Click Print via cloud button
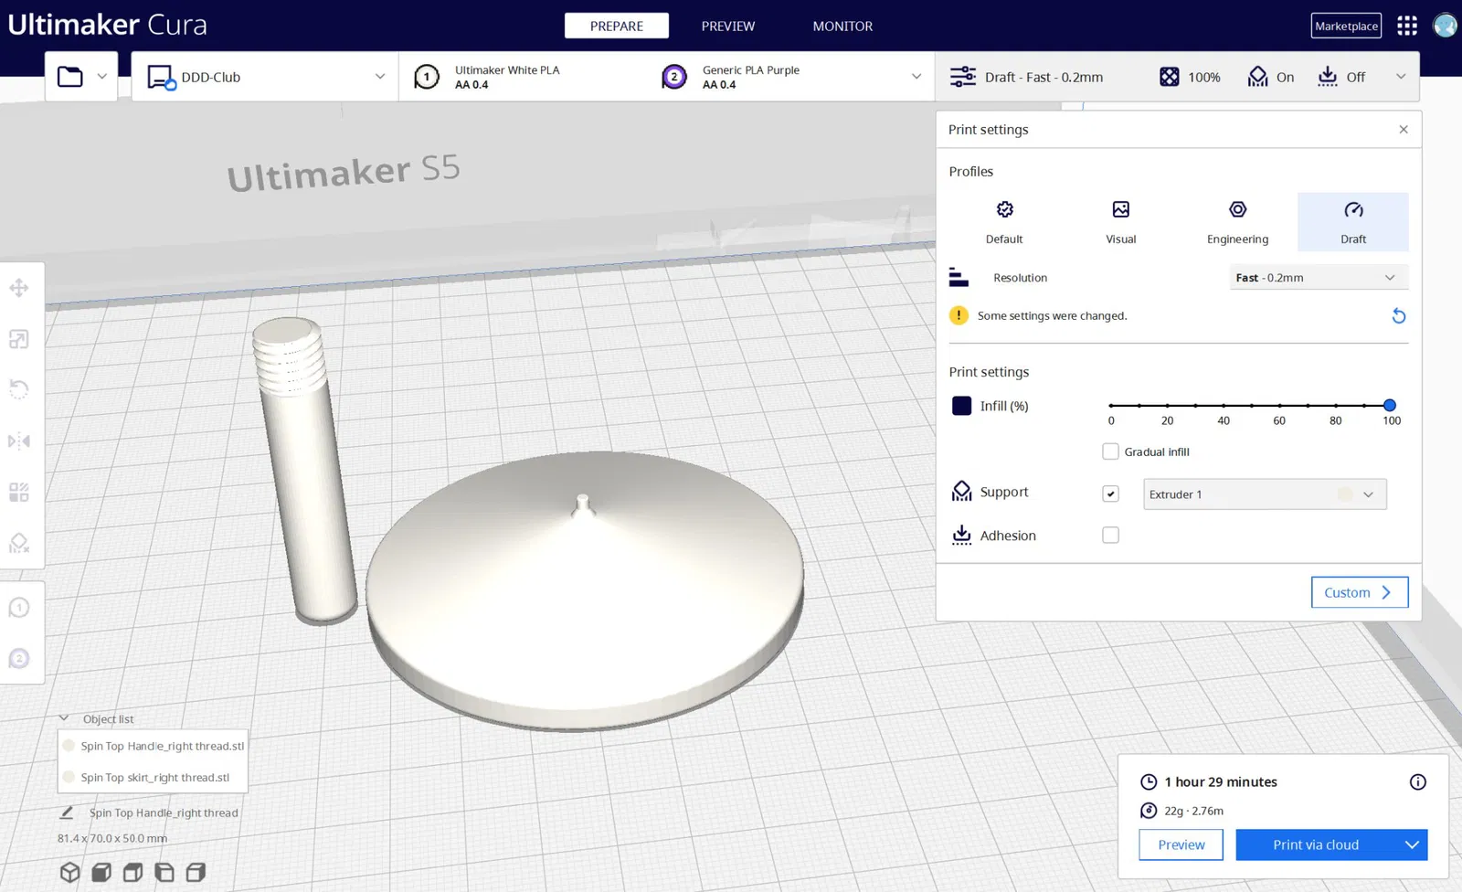 (x=1316, y=844)
